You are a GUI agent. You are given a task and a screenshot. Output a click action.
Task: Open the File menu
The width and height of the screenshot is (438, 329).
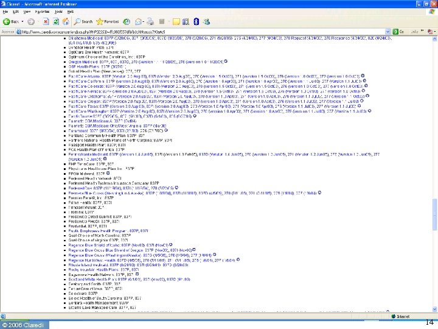click(x=5, y=12)
